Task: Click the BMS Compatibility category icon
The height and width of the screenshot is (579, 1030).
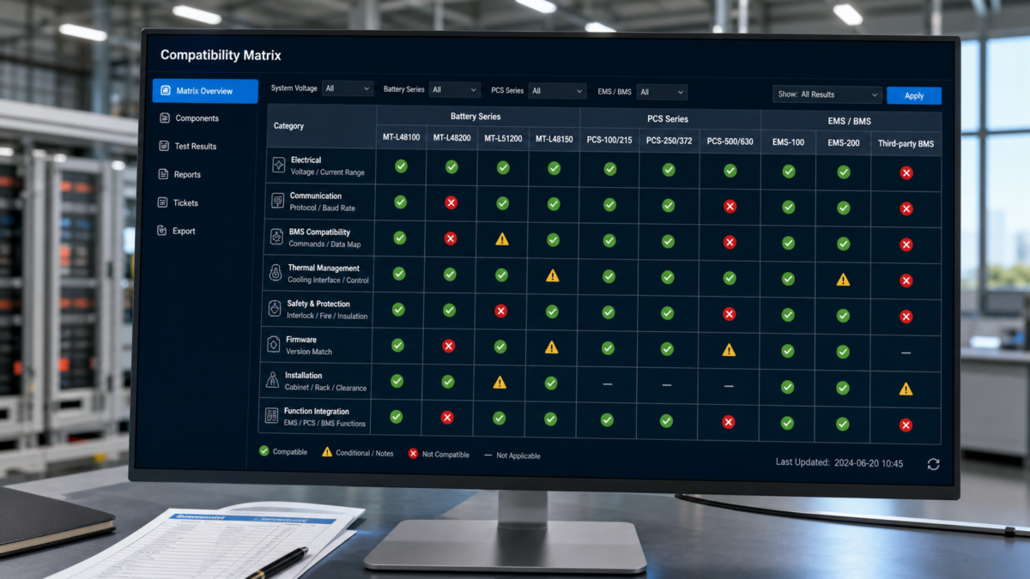Action: tap(276, 237)
